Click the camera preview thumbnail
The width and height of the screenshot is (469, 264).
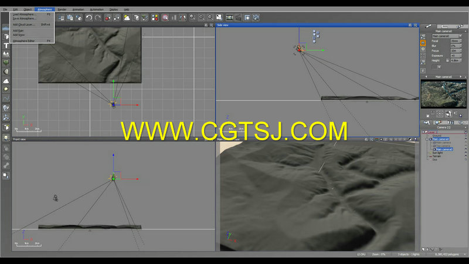444,94
